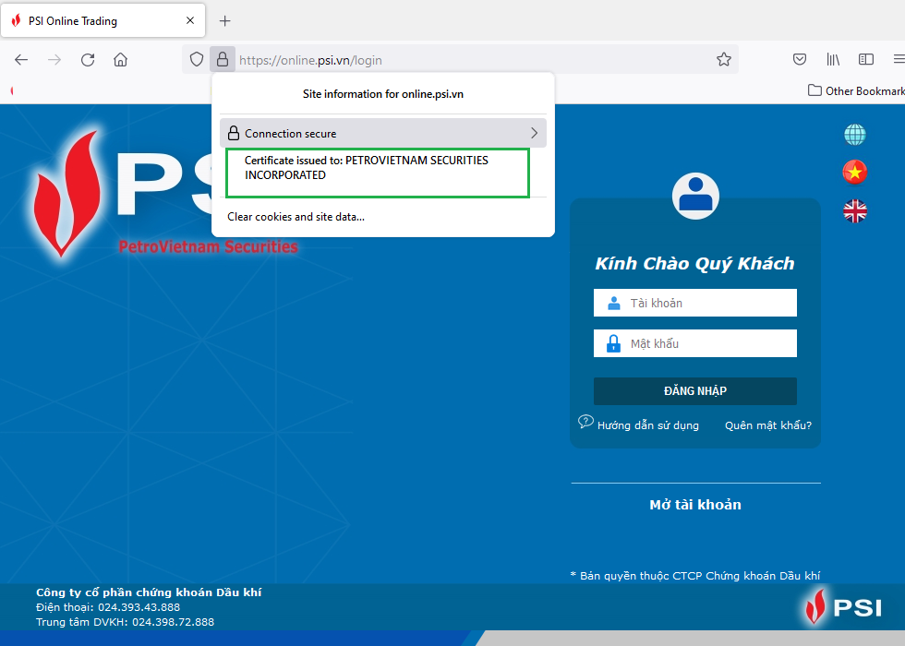Click the PetroVietnam Securities red caption
The height and width of the screenshot is (646, 905).
coord(209,247)
